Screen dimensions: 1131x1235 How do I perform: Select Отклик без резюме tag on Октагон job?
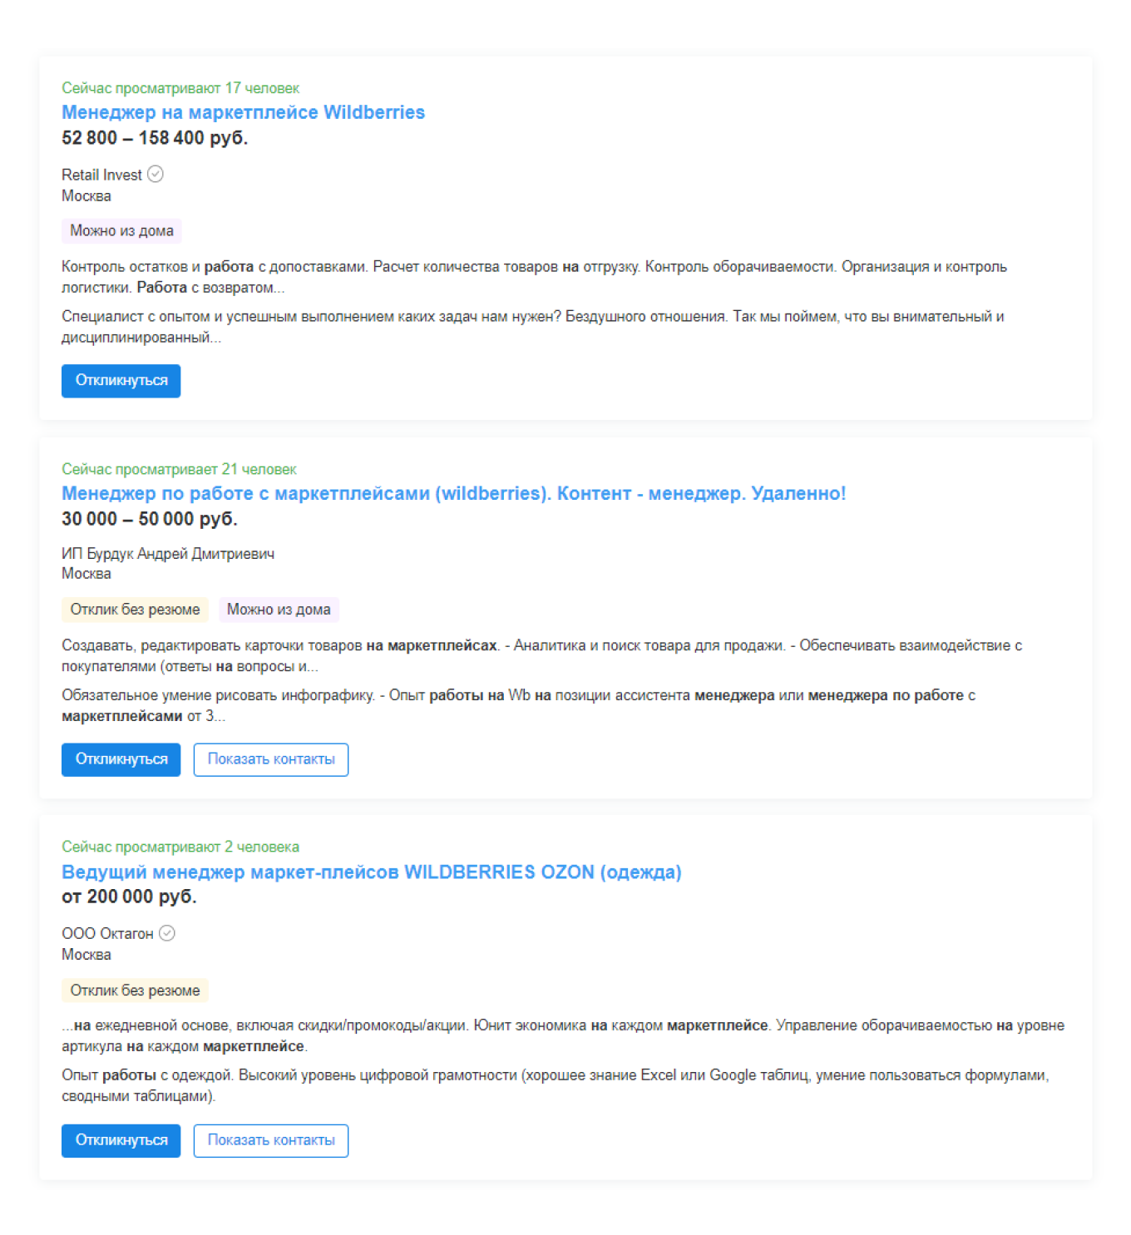pos(135,990)
